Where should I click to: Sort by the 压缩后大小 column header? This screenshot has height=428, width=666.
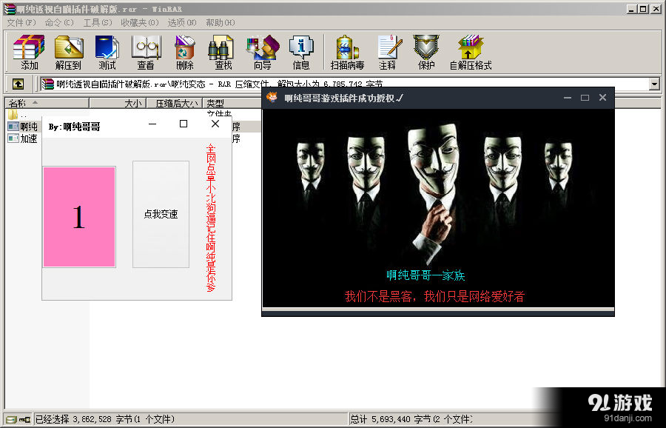coord(175,103)
